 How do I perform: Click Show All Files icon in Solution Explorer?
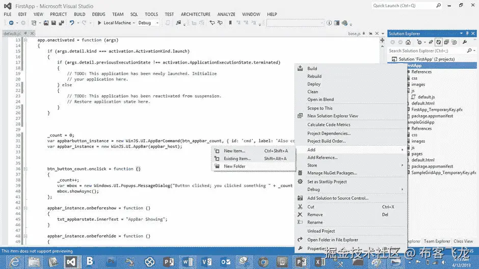(x=454, y=42)
